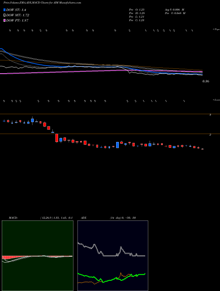The height and width of the screenshot is (291, 220).
Task: Click the ADX '(14 day) 0, +50, -50' values
Action: 123,218
